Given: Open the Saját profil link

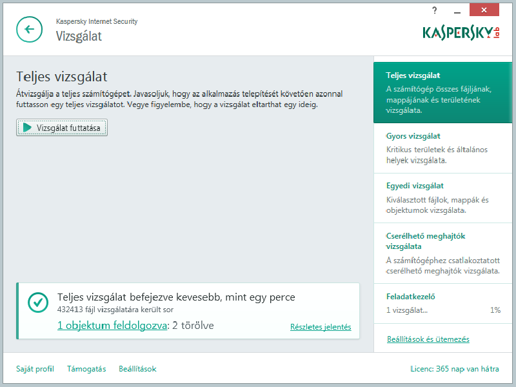Looking at the screenshot, I should [35, 369].
